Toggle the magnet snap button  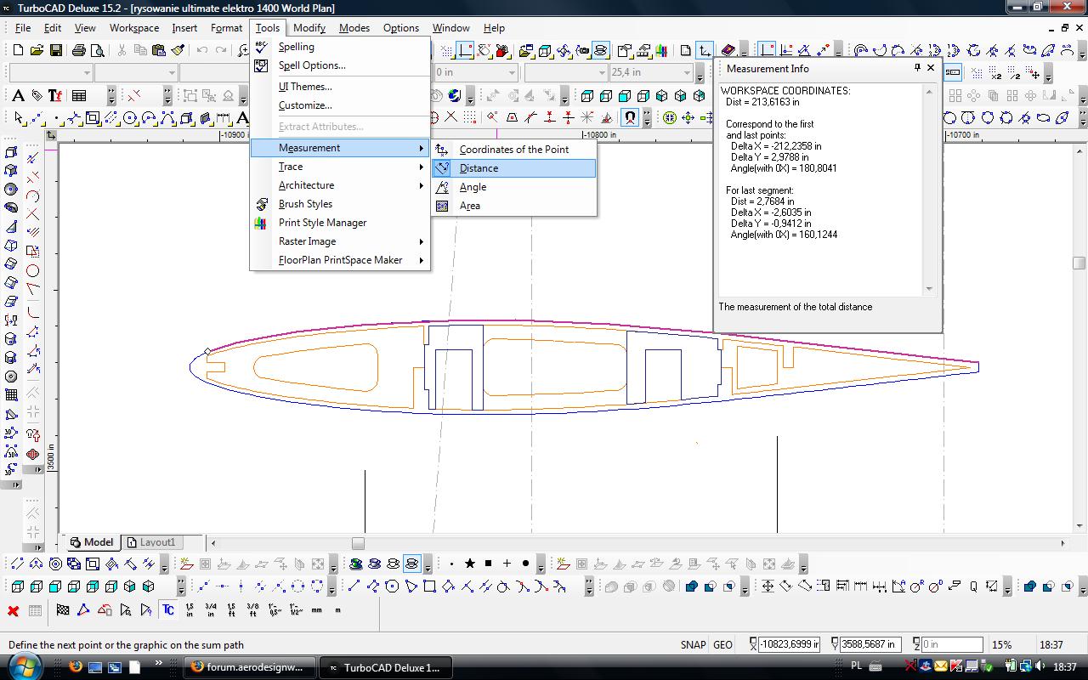pos(630,117)
